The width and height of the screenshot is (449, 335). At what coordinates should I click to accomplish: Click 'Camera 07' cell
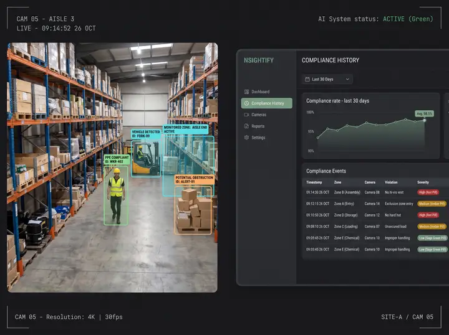coord(372,227)
